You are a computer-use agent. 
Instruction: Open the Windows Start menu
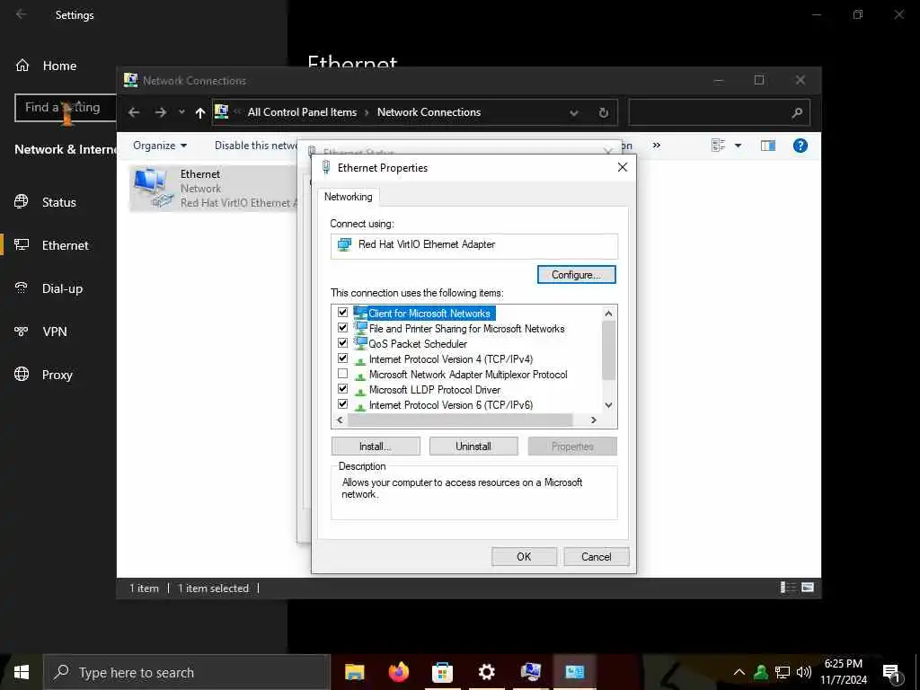tap(22, 672)
